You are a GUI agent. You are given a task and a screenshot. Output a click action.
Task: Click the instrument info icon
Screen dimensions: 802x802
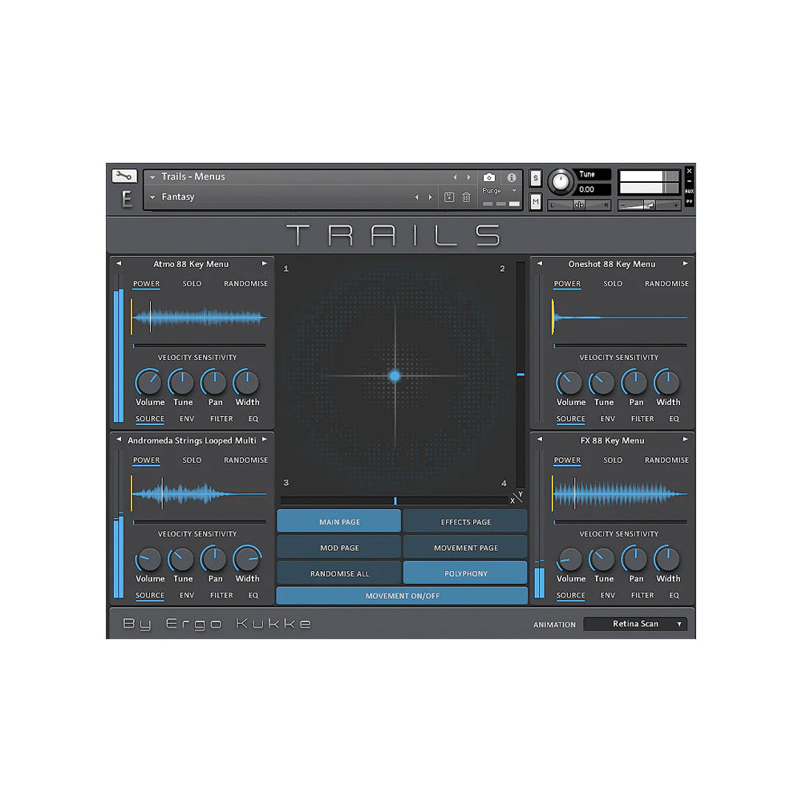pyautogui.click(x=512, y=177)
